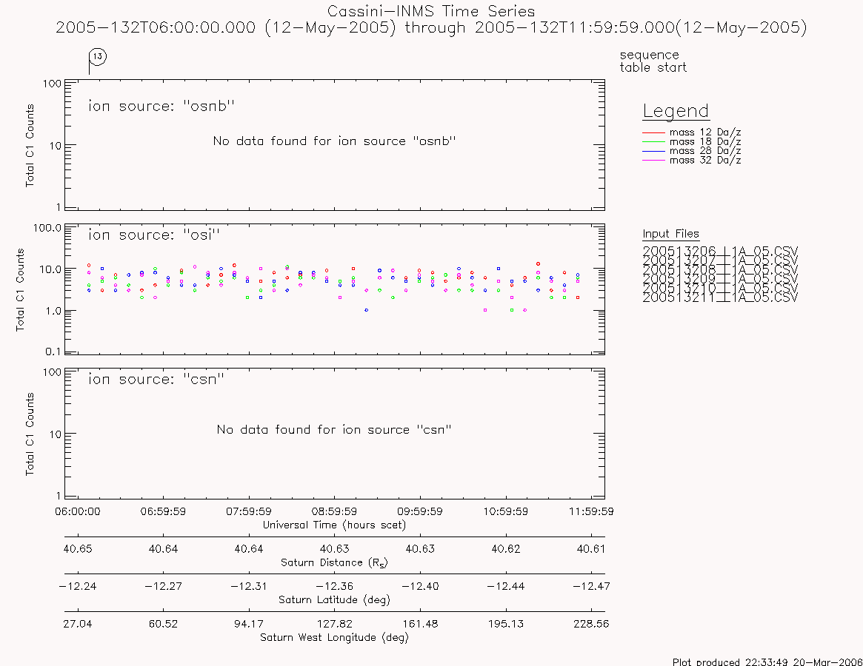Click the Saturn latitude value -12.31
Screen dimensions: 863x666
[x=249, y=586]
